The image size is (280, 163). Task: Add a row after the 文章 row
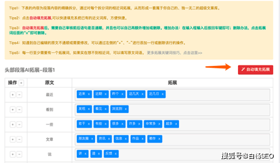pyautogui.click(x=13, y=139)
